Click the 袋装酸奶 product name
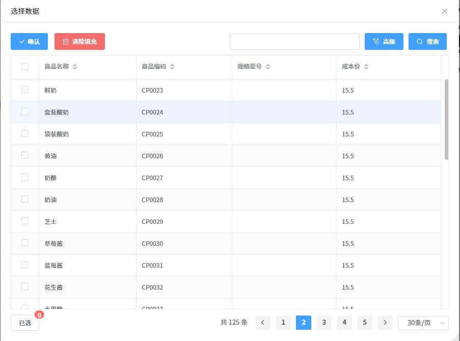 [x=57, y=134]
